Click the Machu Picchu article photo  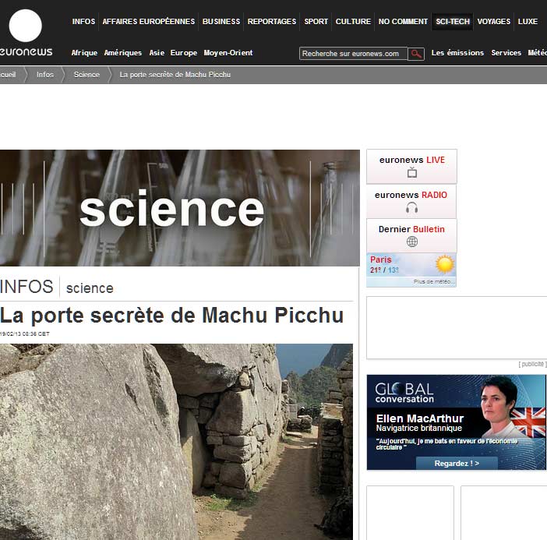pyautogui.click(x=176, y=442)
